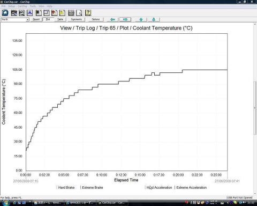The width and height of the screenshot is (257, 206).
Task: Click the Comments button
Action: tap(77, 19)
